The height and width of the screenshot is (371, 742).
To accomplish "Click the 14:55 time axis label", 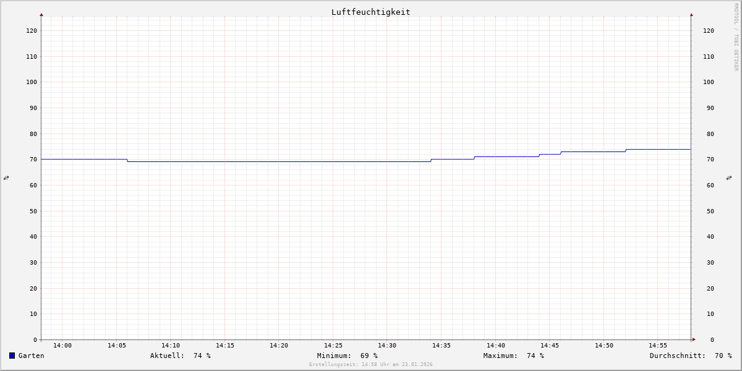I will (658, 346).
